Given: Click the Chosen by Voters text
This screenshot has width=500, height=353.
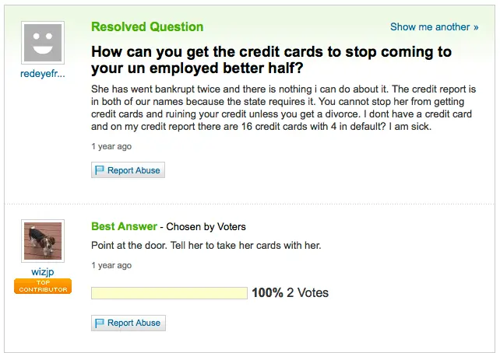Looking at the screenshot, I should click(x=206, y=226).
